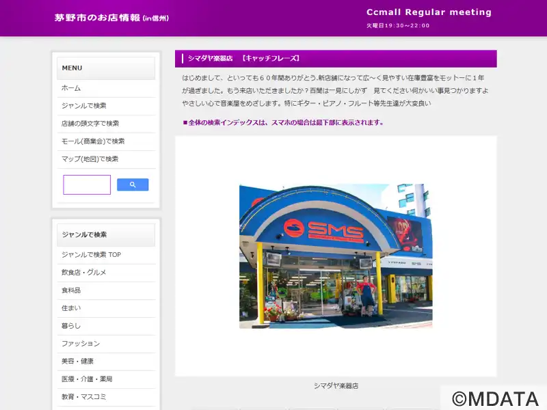Open the 住まい genre
This screenshot has height=410, width=547.
[106, 308]
